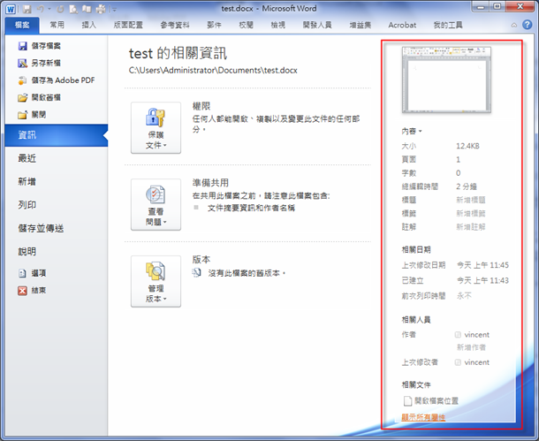Viewport: 539px width, 441px height.
Task: Select the 增益集 ribbon tab
Action: coord(361,25)
